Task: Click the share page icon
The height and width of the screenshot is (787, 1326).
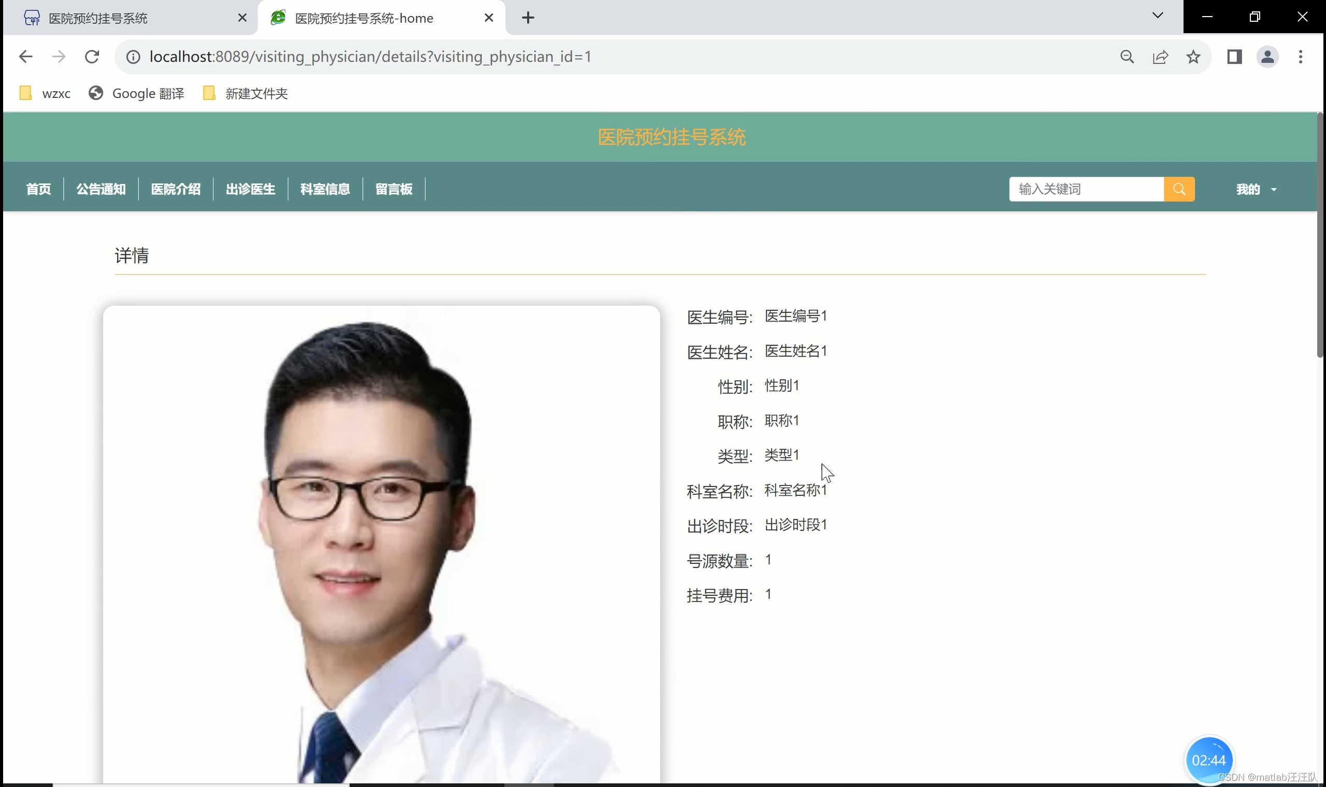Action: [1160, 57]
